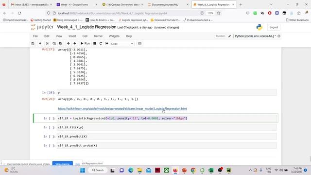311x175 pixels.
Task: Open the Download YouTube Vi... bookmark
Action: click(x=165, y=20)
